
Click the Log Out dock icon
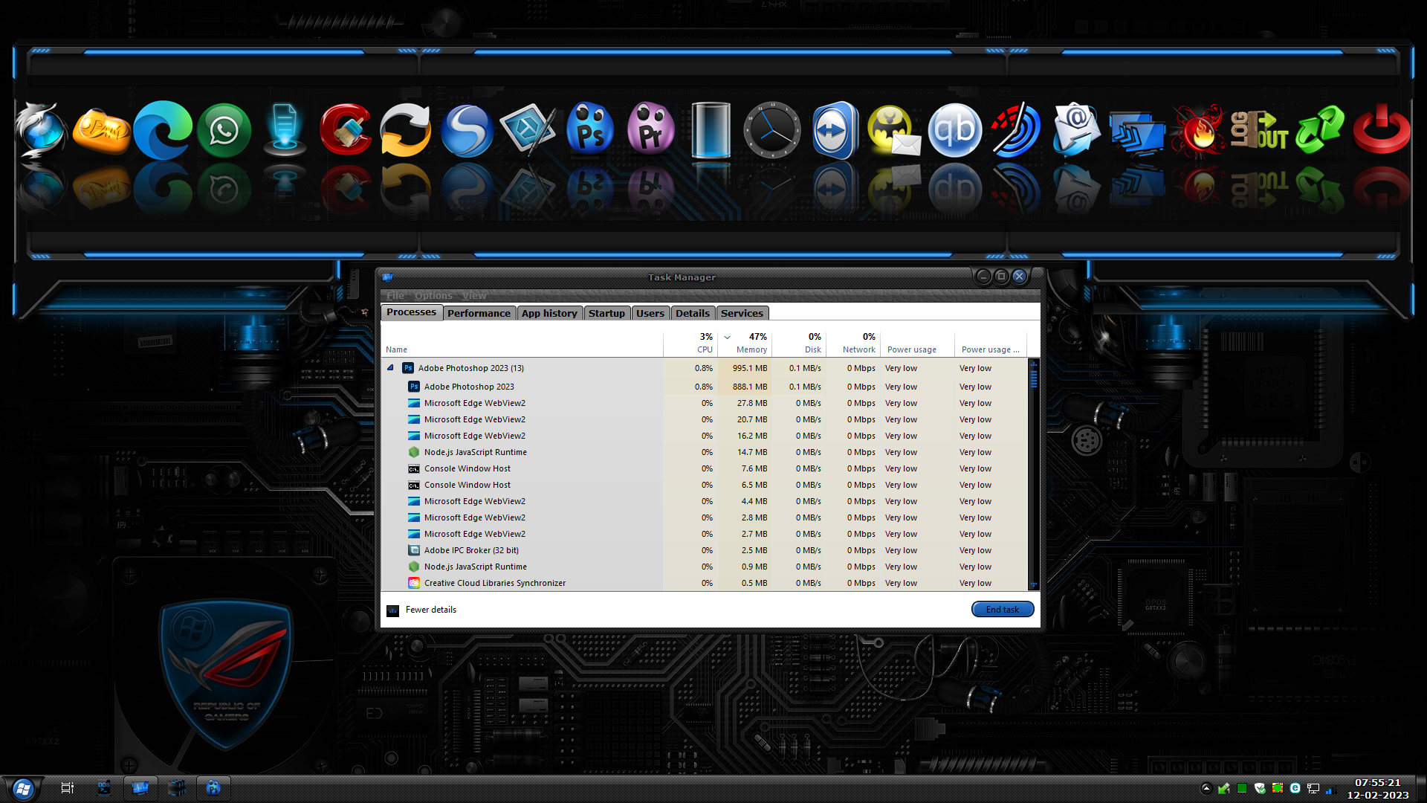click(x=1260, y=130)
